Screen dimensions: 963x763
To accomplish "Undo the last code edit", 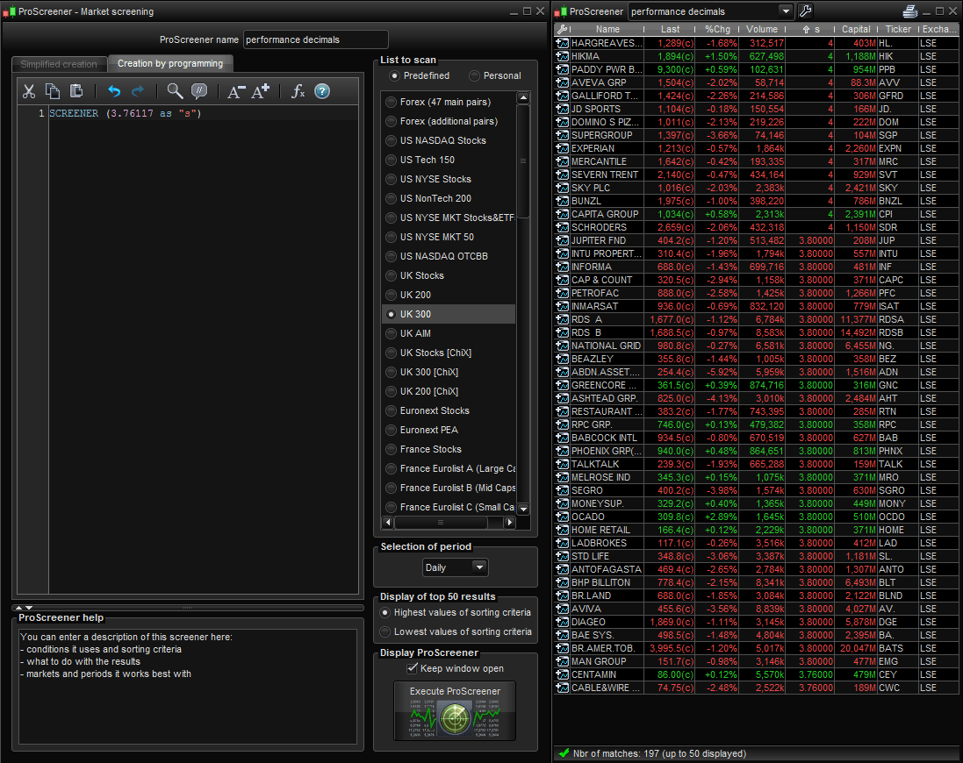I will click(113, 91).
